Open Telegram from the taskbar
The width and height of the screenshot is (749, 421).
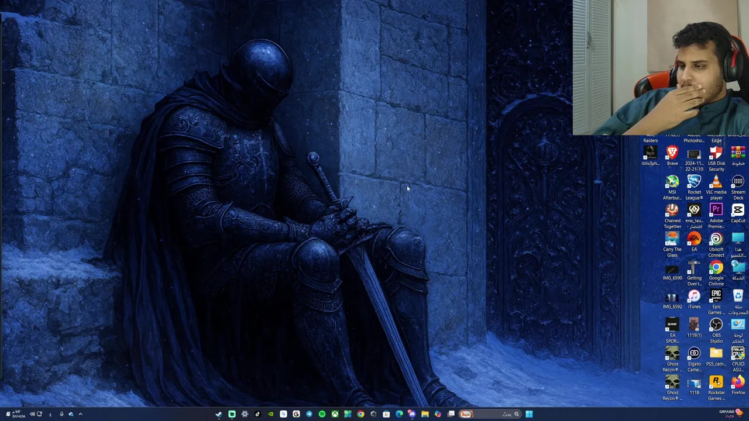click(x=309, y=414)
